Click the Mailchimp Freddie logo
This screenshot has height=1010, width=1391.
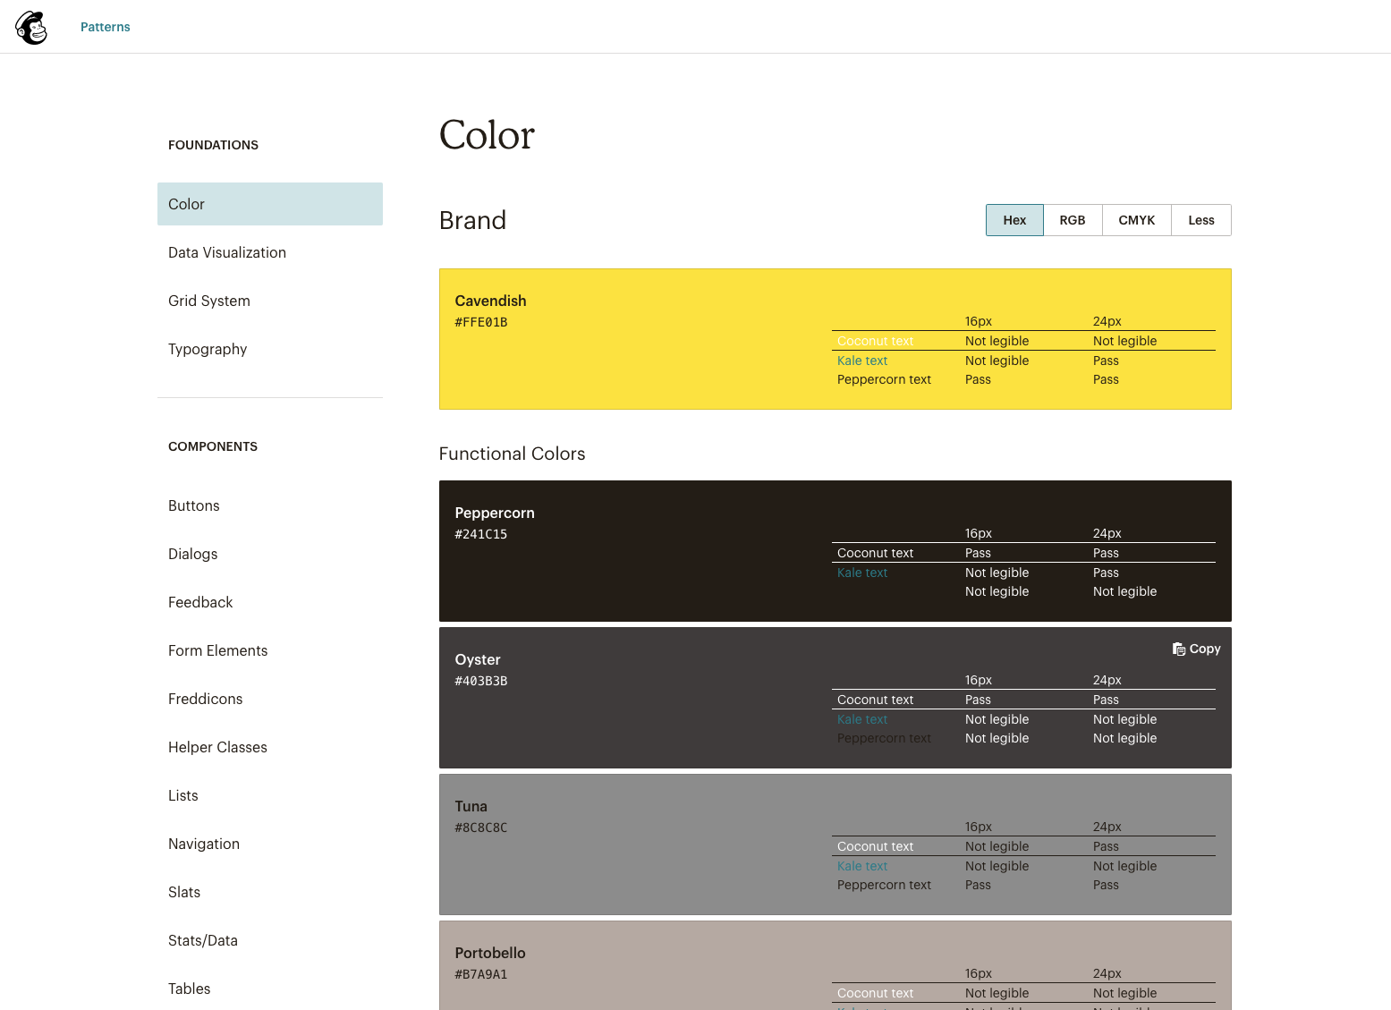click(x=31, y=28)
